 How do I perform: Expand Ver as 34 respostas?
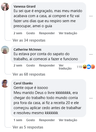29,40
